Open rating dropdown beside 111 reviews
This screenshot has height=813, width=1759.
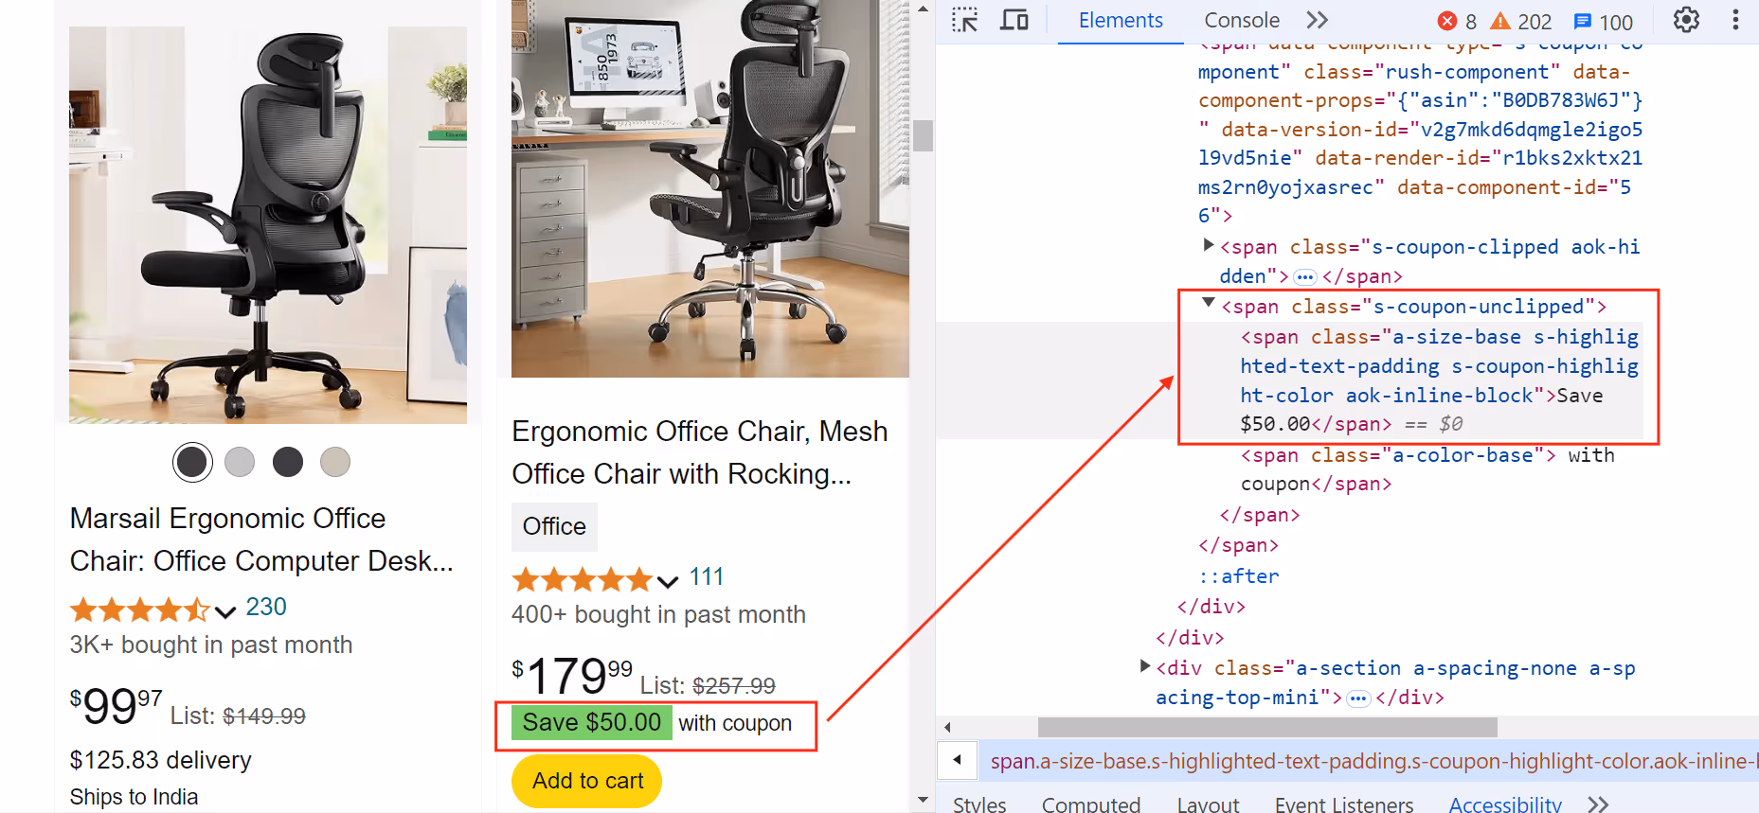click(x=668, y=580)
